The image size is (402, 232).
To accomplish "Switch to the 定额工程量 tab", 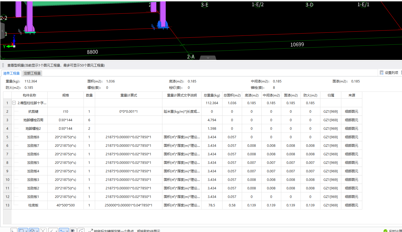I will (32, 73).
